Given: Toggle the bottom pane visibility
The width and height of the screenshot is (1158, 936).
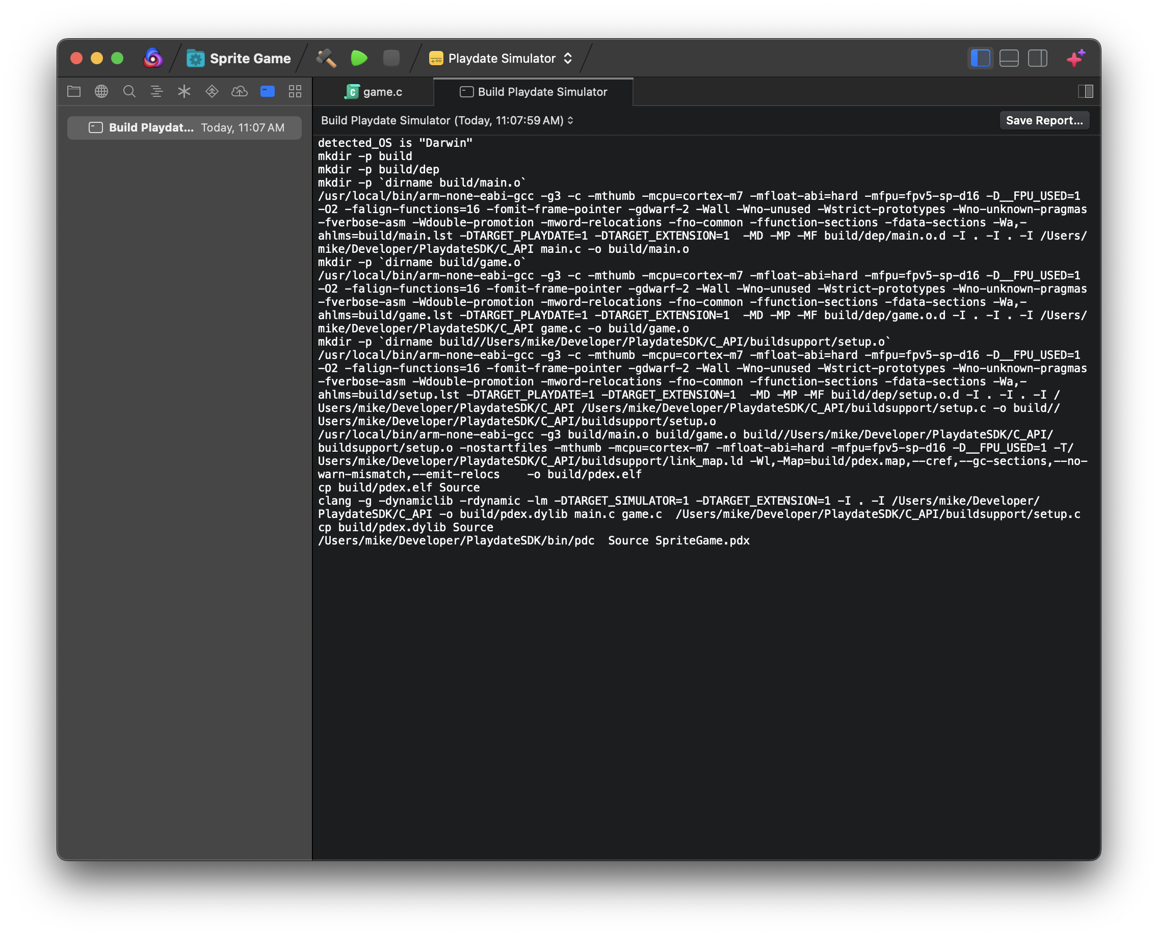Looking at the screenshot, I should (1009, 58).
